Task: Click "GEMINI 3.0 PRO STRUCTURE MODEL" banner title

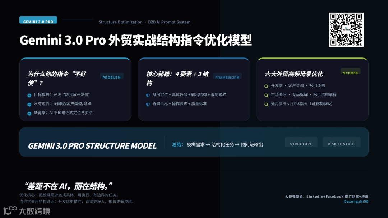Action: (92, 146)
